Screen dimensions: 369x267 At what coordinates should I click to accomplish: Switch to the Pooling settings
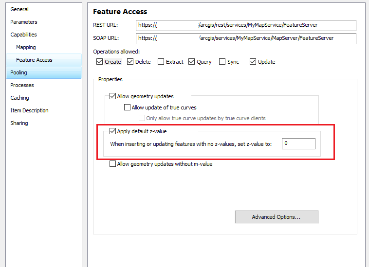[19, 72]
